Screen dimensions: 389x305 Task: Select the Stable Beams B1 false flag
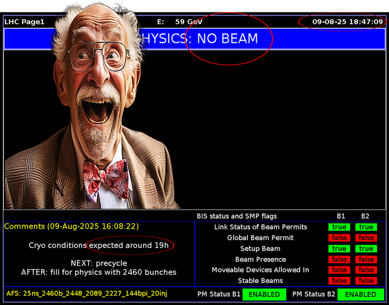pyautogui.click(x=340, y=281)
